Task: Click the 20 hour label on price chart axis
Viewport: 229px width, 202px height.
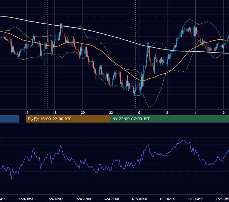Action: point(83,113)
